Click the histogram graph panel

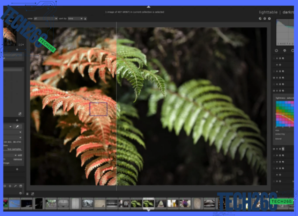tap(286, 32)
